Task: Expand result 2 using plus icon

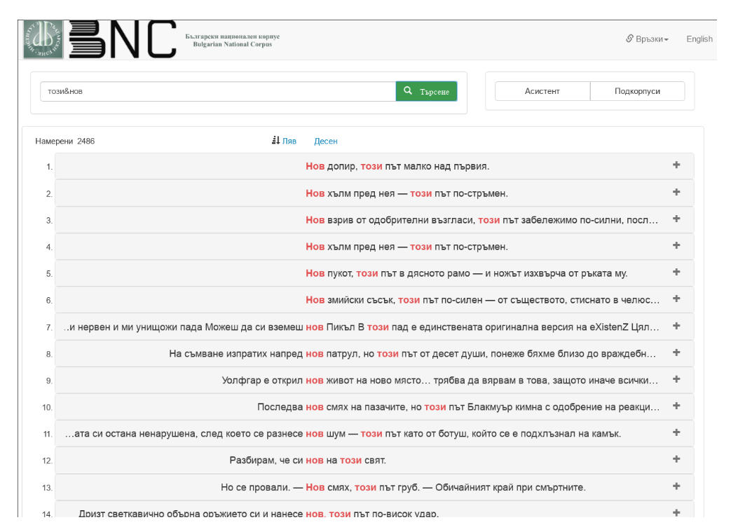Action: [x=676, y=192]
